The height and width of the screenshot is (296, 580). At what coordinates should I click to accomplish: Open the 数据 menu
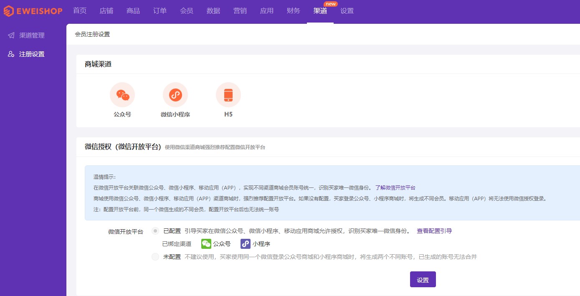point(213,11)
